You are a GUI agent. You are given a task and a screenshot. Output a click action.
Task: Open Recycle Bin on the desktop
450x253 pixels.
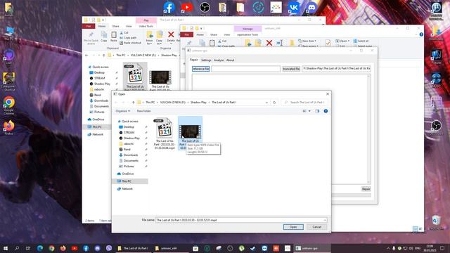pos(436,222)
